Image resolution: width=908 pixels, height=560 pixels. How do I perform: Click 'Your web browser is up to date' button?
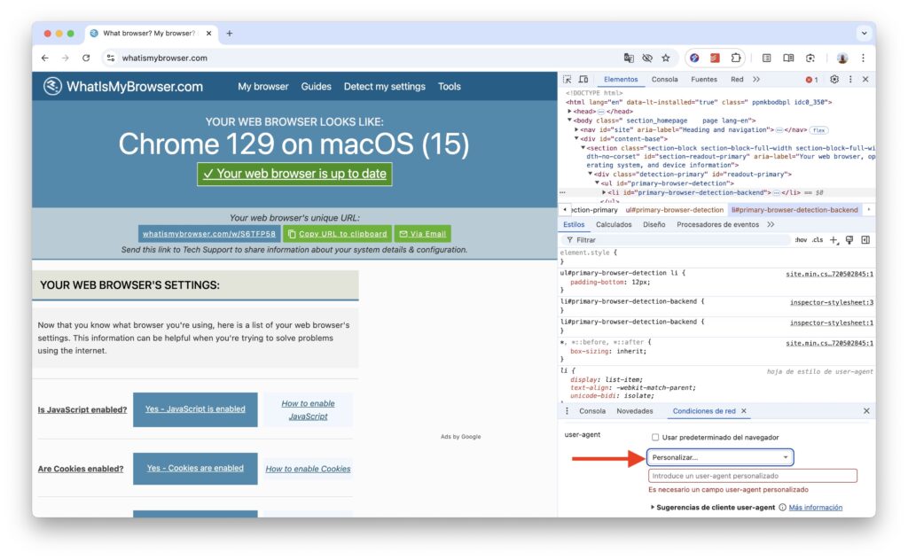(x=294, y=175)
